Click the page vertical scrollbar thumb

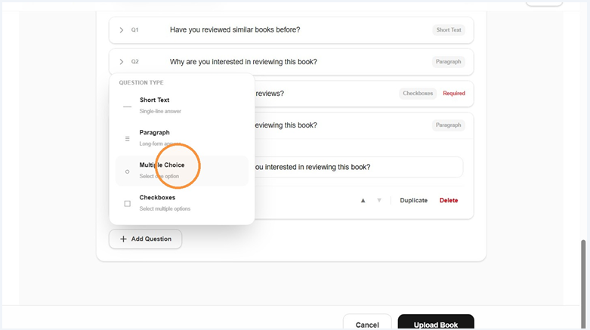point(583,282)
